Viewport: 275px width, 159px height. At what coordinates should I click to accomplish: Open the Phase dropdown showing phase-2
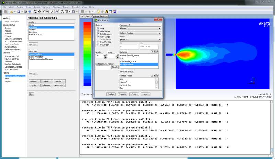tap(140, 40)
